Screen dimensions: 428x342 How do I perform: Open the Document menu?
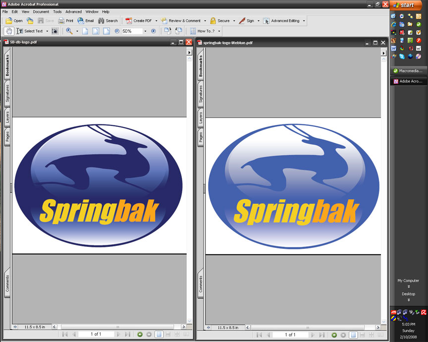tap(41, 11)
